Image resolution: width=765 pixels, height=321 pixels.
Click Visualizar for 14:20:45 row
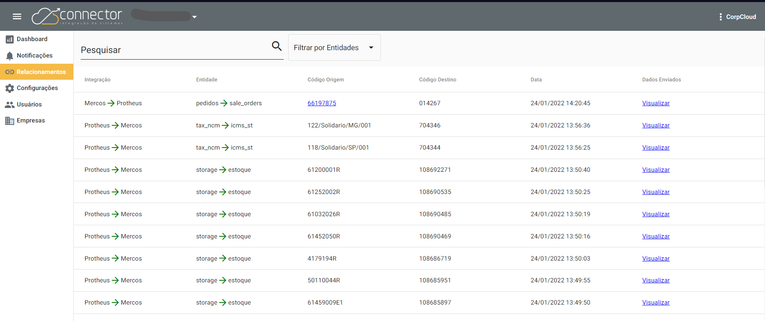tap(656, 103)
